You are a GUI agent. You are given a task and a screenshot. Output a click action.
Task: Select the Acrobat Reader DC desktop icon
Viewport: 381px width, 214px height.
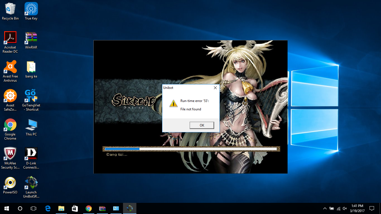pyautogui.click(x=10, y=42)
